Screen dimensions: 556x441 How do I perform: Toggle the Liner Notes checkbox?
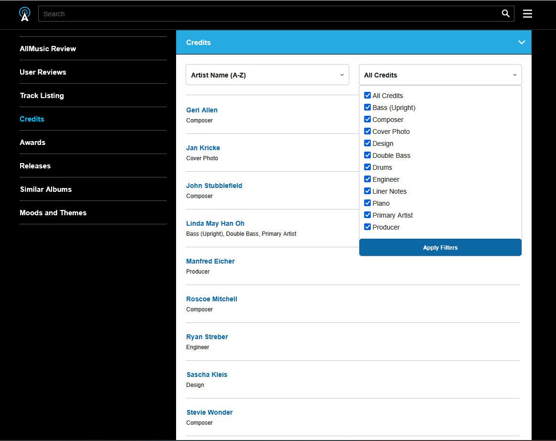pos(367,191)
